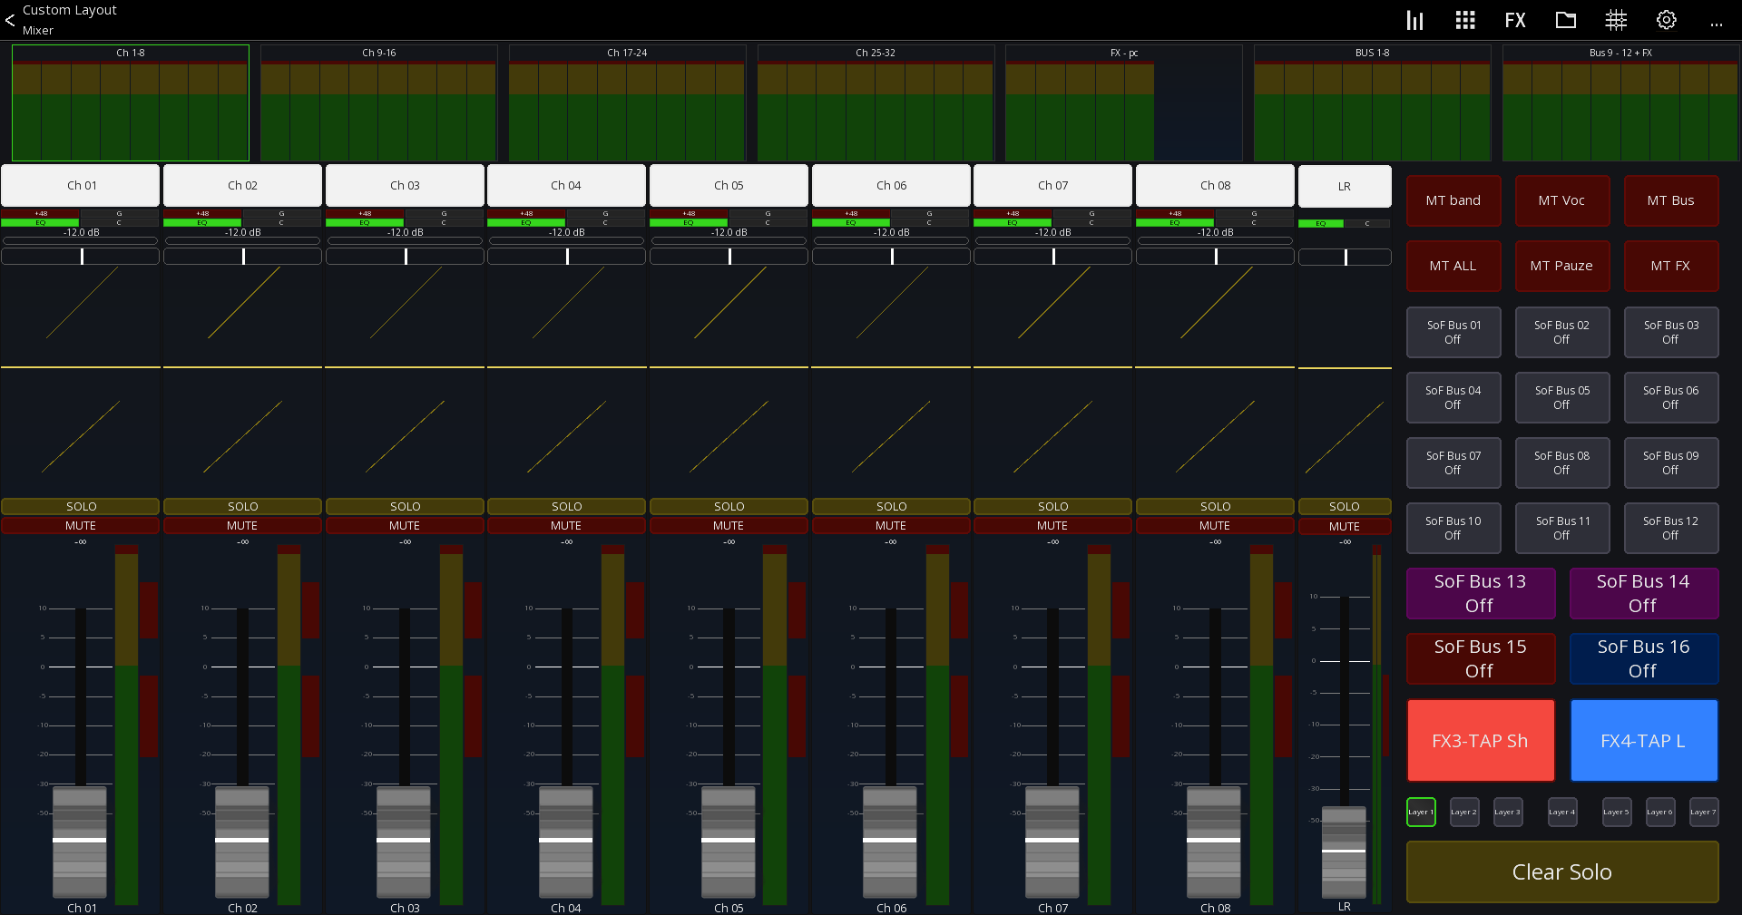This screenshot has width=1742, height=915.
Task: Toggle SoF Bus 13 sends on fader
Action: point(1481,593)
